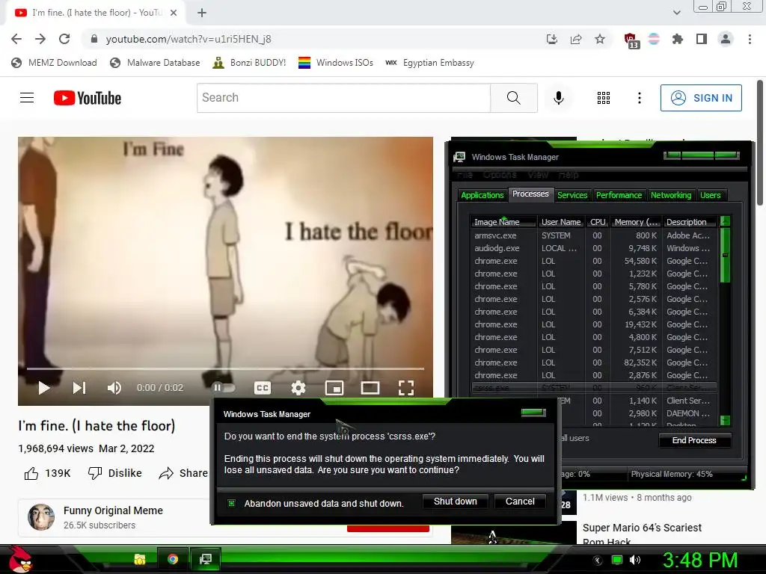Image resolution: width=766 pixels, height=574 pixels.
Task: Switch to theater mode
Action: pyautogui.click(x=370, y=388)
